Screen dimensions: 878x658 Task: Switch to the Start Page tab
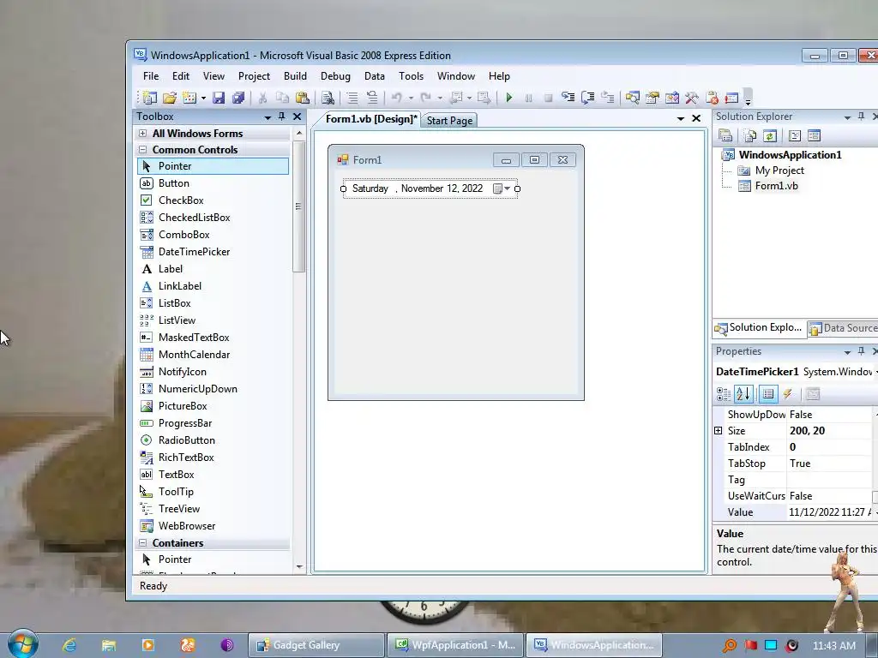tap(449, 120)
